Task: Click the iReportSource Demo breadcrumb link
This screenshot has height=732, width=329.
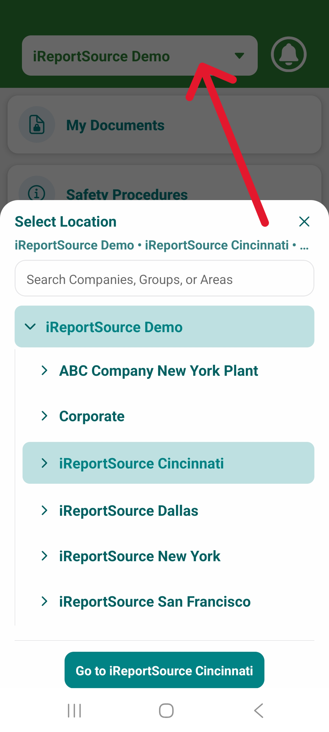Action: [74, 245]
